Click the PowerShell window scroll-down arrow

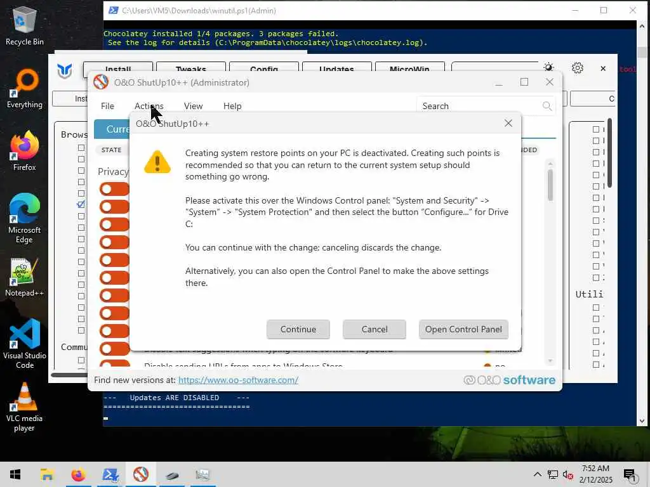click(642, 421)
